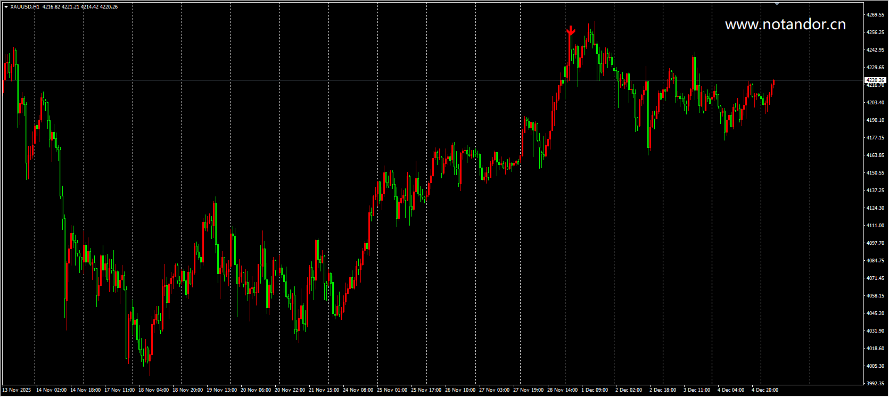Click the 4177.15 price scale label
The width and height of the screenshot is (889, 397).
pyautogui.click(x=875, y=138)
